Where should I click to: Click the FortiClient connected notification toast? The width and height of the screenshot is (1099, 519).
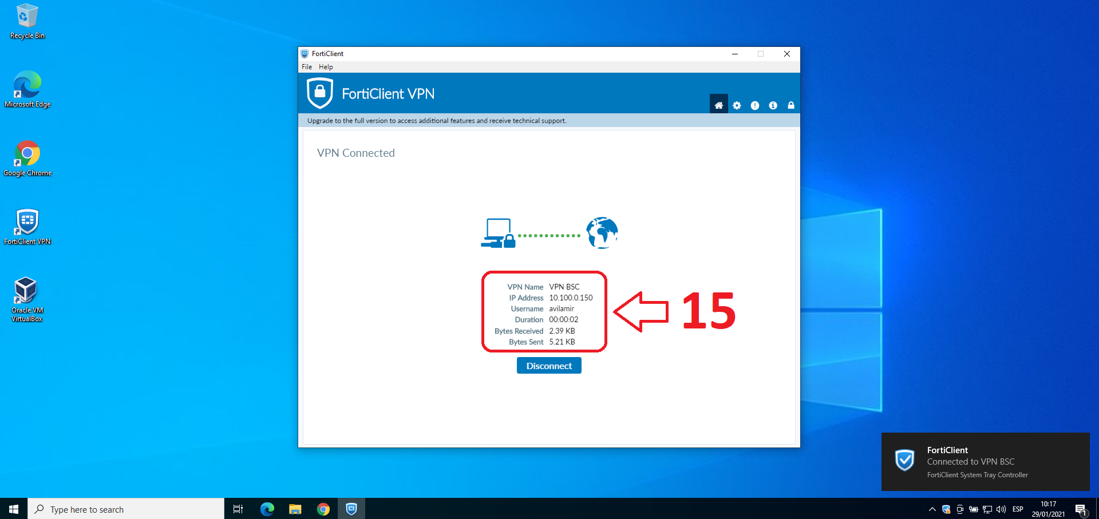[985, 462]
